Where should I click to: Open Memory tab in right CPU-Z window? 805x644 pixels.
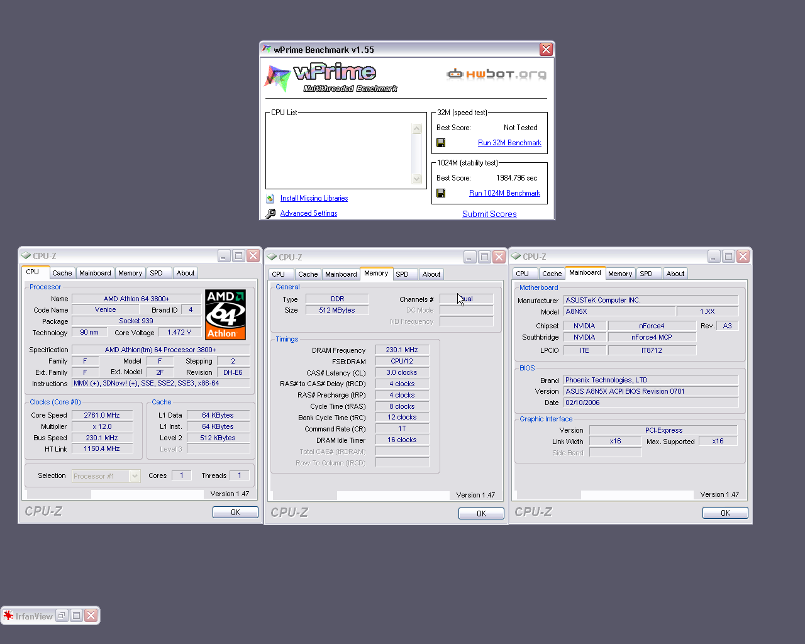click(620, 274)
